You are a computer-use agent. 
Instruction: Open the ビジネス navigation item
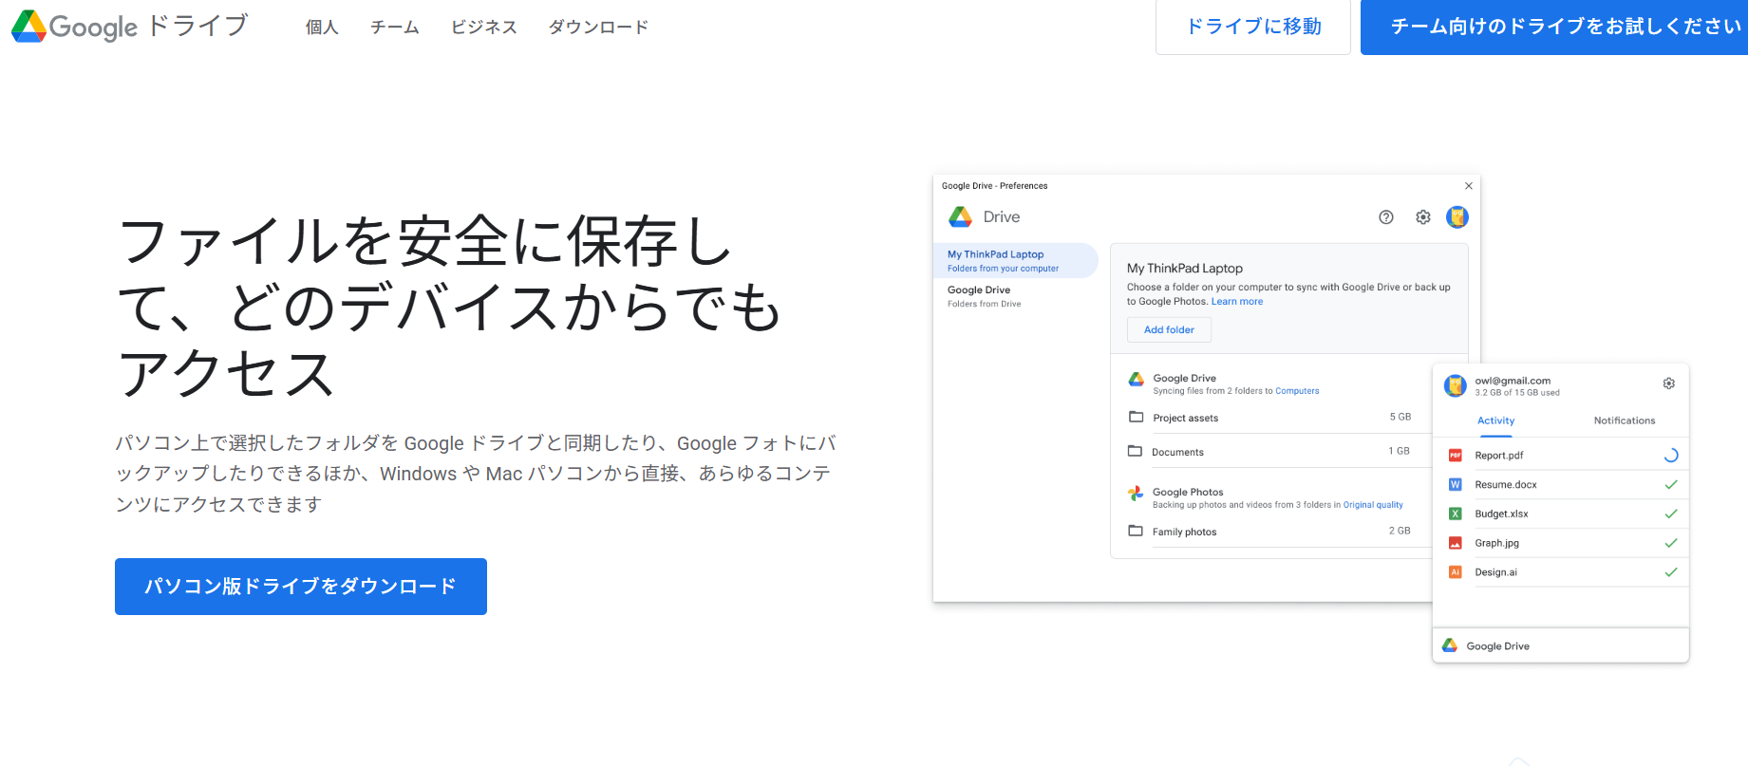(x=484, y=27)
